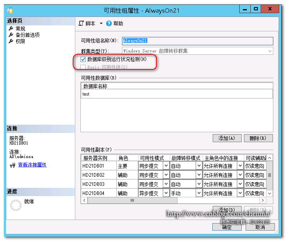
Task: Click the 查看连接属性 link
Action: pos(32,165)
